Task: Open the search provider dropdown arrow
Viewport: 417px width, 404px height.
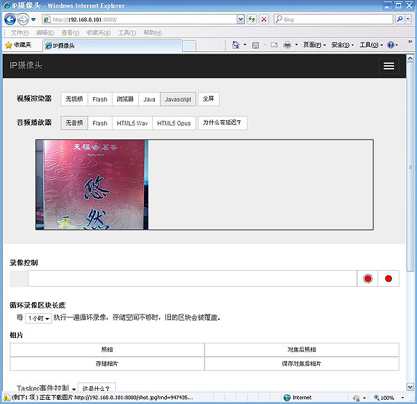Action: 408,19
